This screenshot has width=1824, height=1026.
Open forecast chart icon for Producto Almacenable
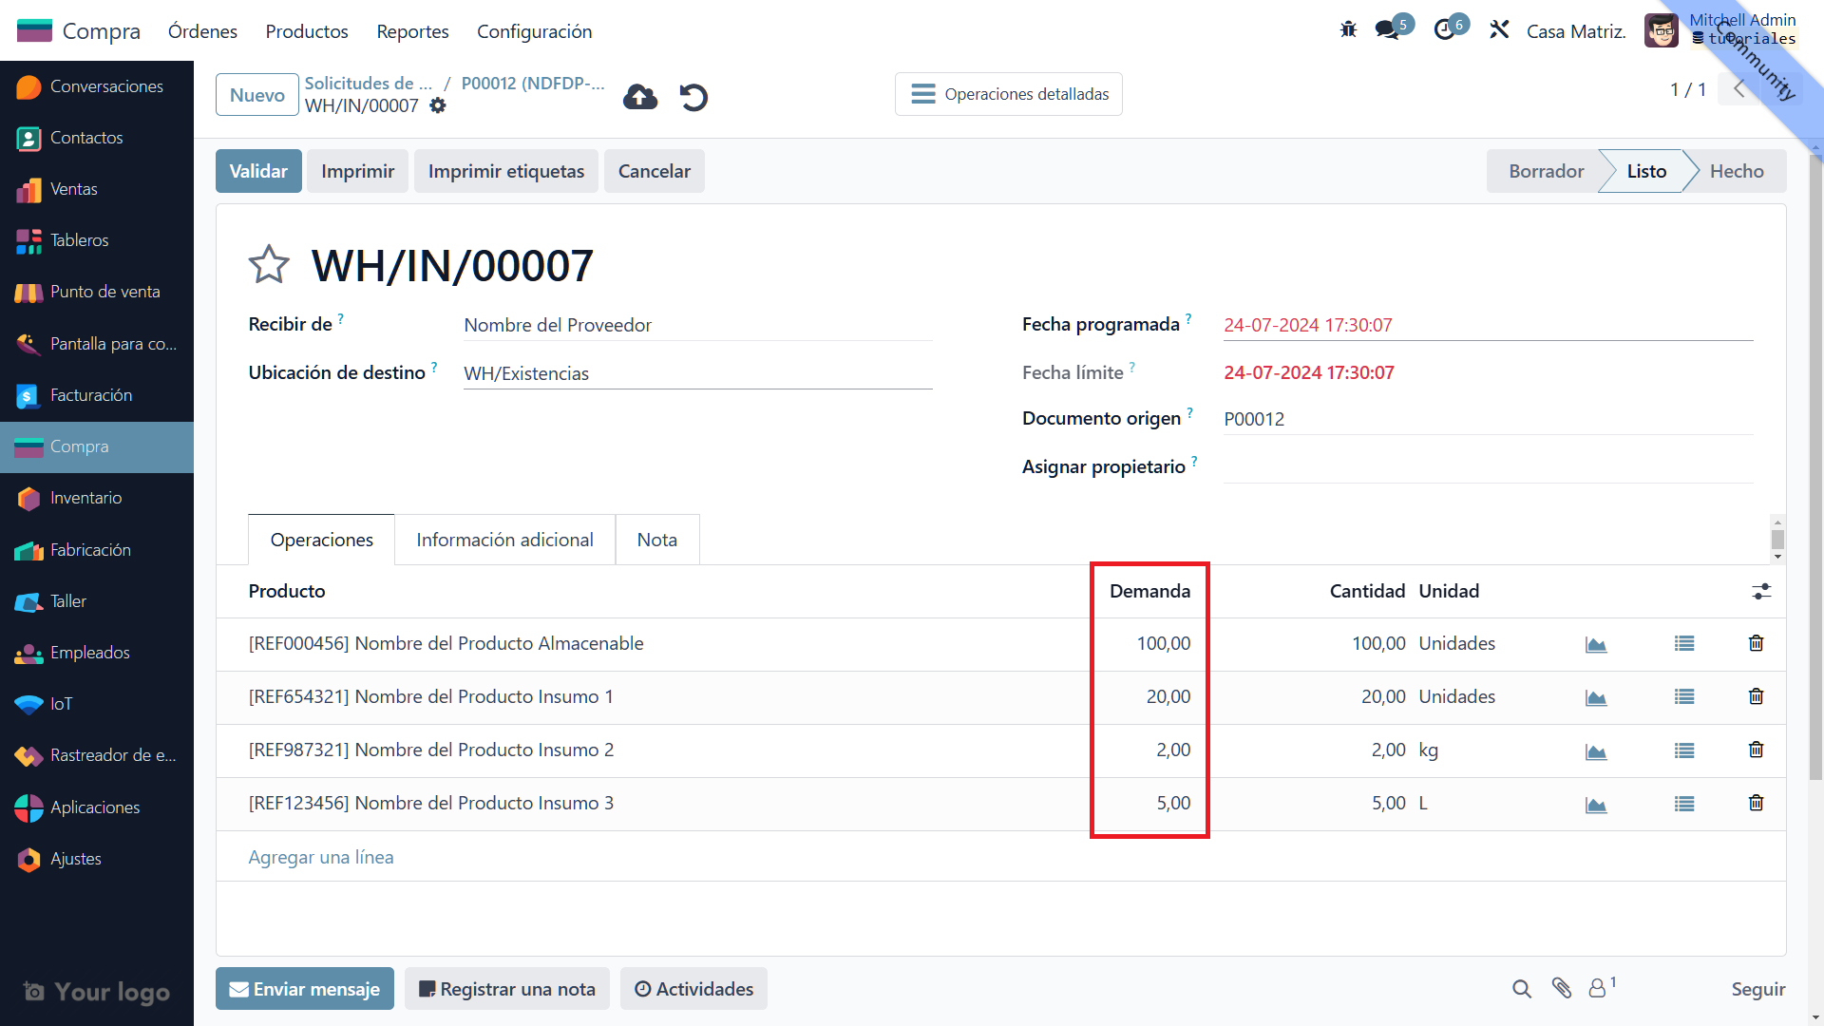pos(1596,644)
